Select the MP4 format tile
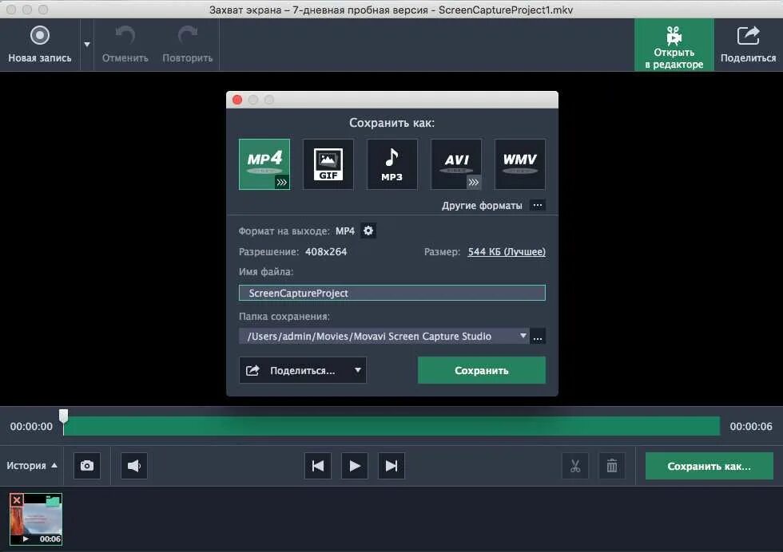Screen dimensions: 783x552 tap(264, 164)
